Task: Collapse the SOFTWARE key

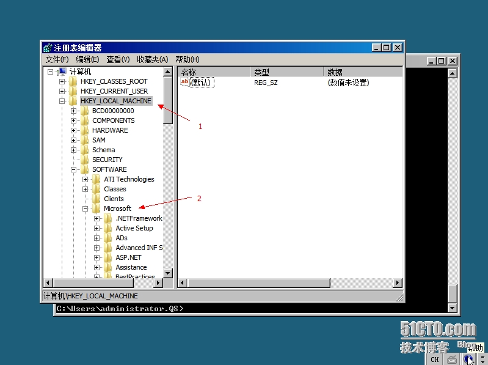Action: [x=73, y=170]
